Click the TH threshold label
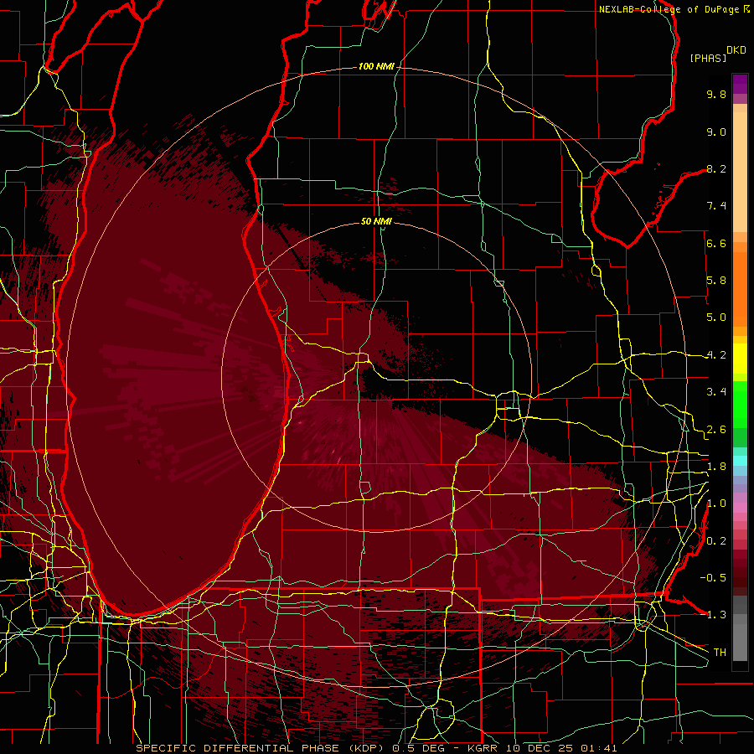754x754 pixels. pyautogui.click(x=720, y=653)
